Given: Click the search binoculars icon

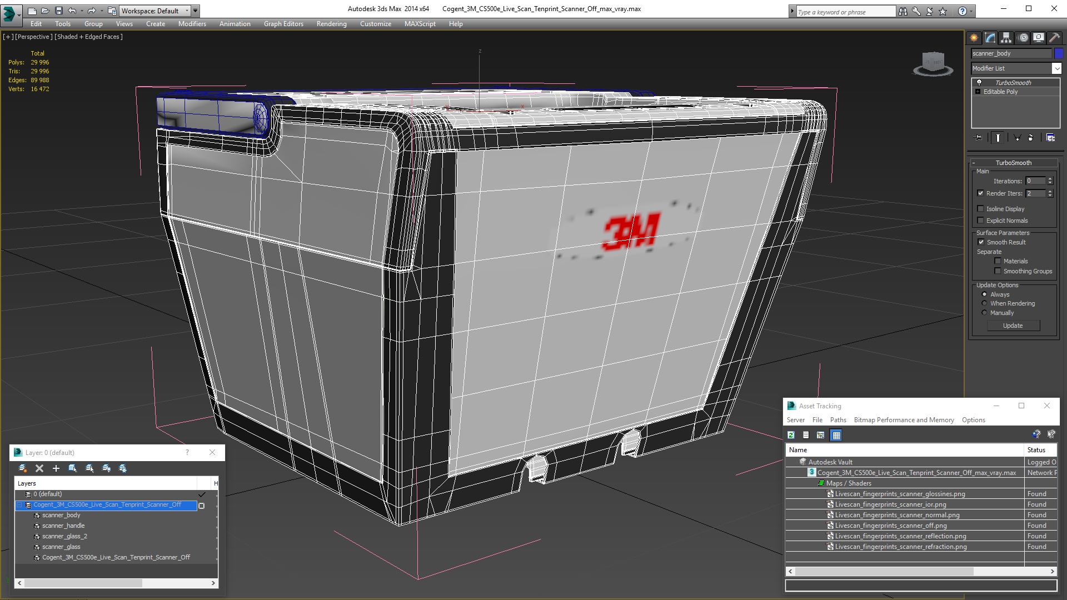Looking at the screenshot, I should pos(903,11).
